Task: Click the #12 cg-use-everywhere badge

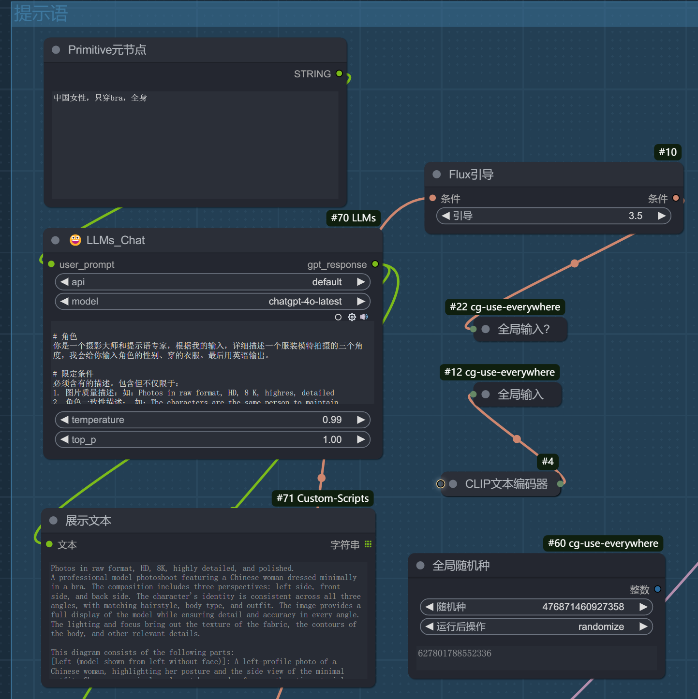Action: [500, 372]
